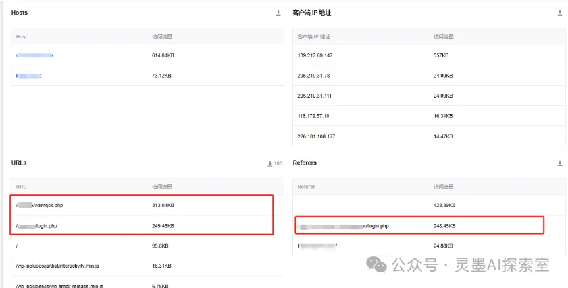
Task: Click the download icon beside 100 in URLs
Action: click(270, 163)
